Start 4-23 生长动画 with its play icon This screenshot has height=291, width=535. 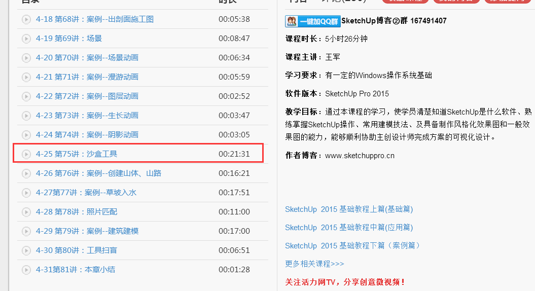(x=26, y=116)
